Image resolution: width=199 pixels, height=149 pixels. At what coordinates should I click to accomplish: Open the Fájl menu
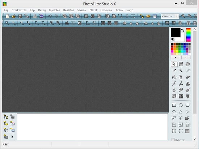[6, 10]
